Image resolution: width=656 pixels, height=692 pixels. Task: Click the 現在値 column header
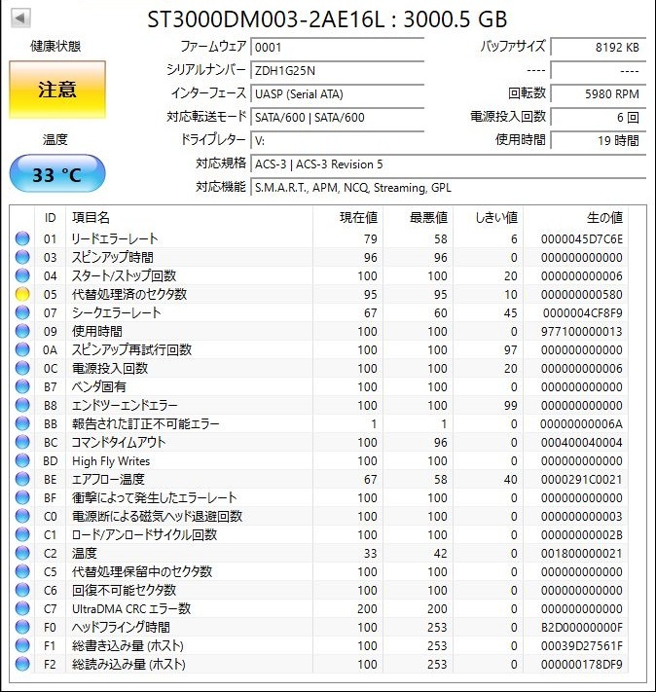pos(347,218)
